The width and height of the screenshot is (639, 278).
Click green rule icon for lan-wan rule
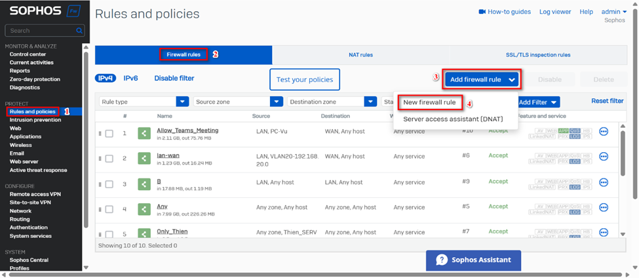pos(144,159)
